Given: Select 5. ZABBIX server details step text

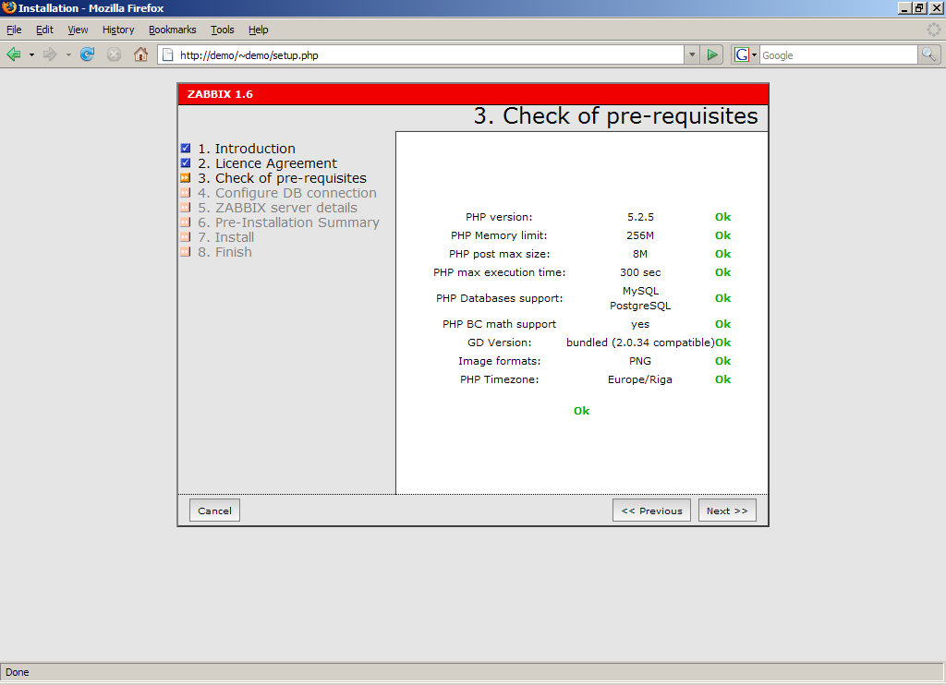Looking at the screenshot, I should 277,208.
